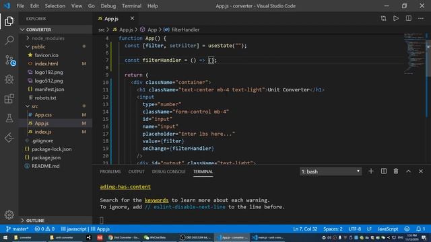Screen dimensions: 431x242
Task: Open the ading-has-content terminal link
Action: [x=125, y=187]
